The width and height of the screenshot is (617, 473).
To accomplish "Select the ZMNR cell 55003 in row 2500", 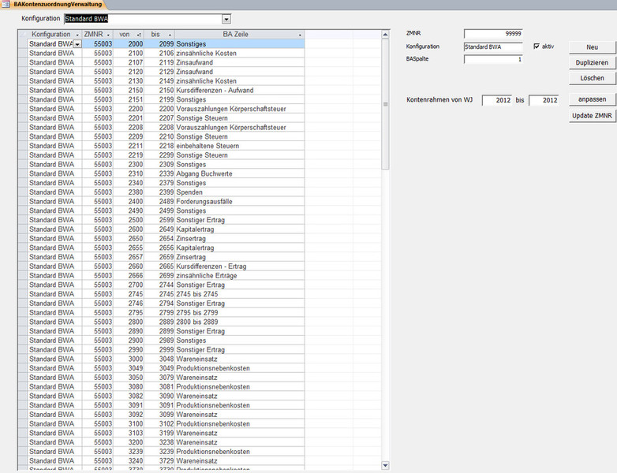I will (98, 220).
